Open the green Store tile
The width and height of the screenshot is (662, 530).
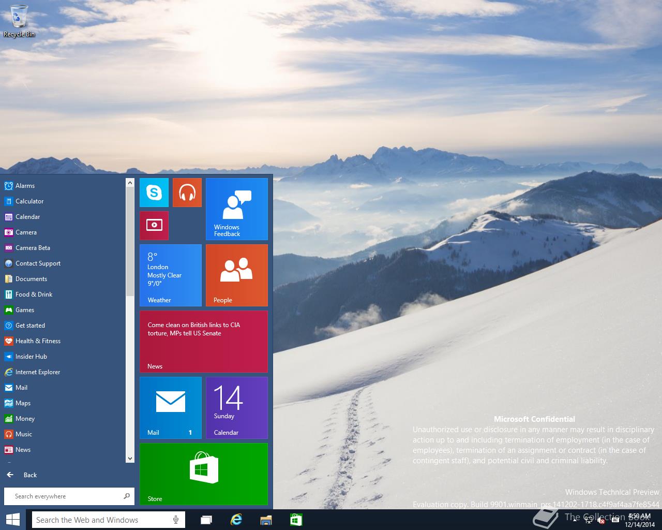[204, 474]
